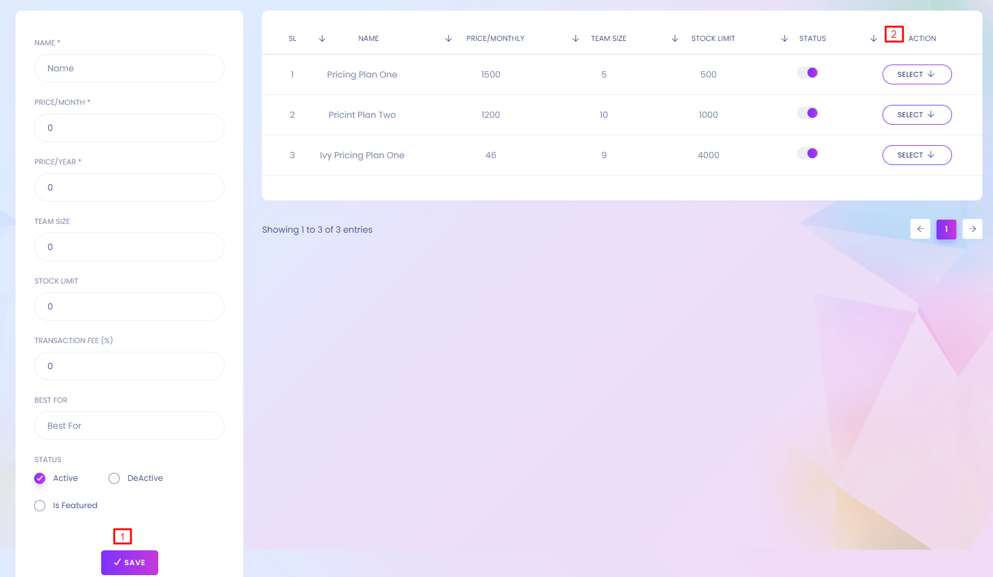This screenshot has width=993, height=577.
Task: Disable status for Ivy Pricing Plan One
Action: (807, 154)
